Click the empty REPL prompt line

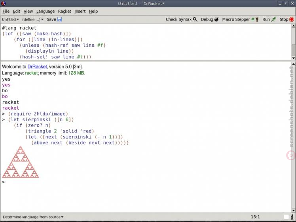tap(146, 182)
